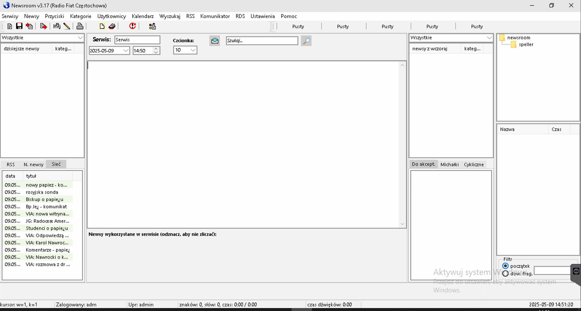Image resolution: width=581 pixels, height=311 pixels.
Task: Click the first 'Pusty' button
Action: tap(298, 26)
